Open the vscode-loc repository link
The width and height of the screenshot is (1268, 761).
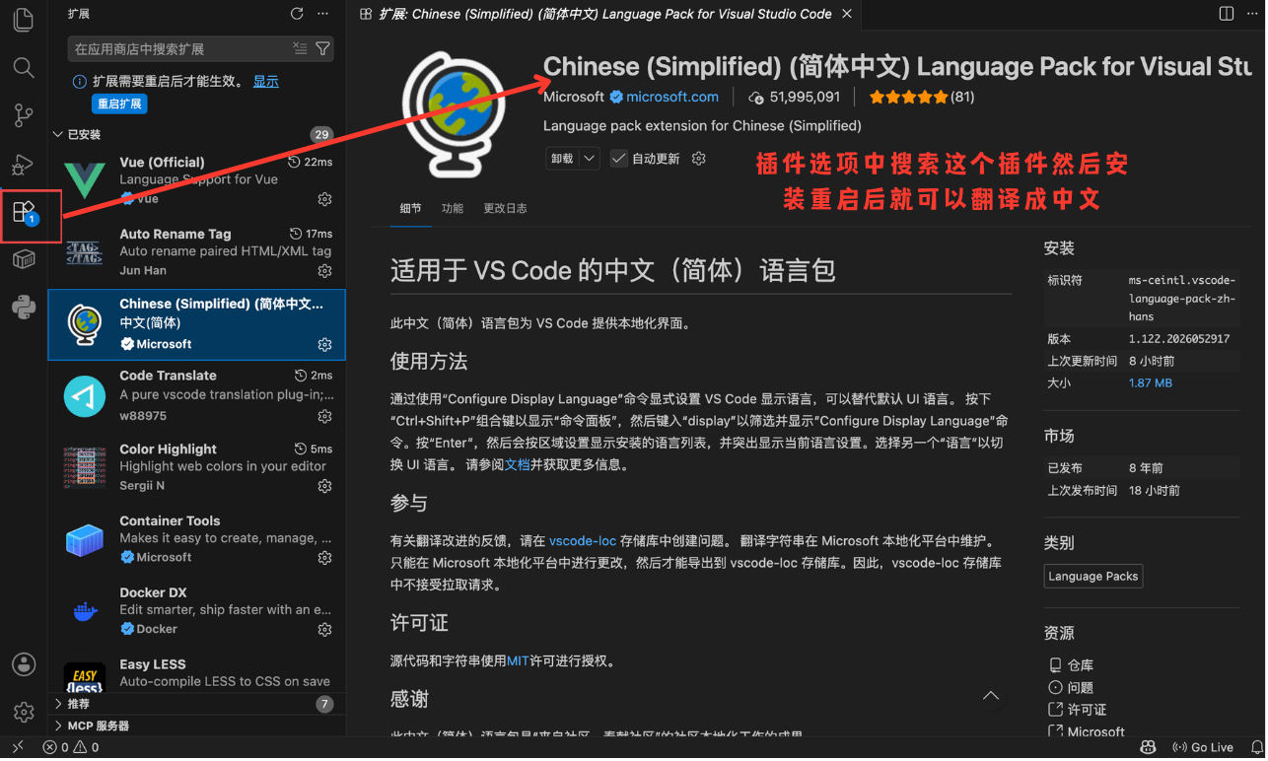pyautogui.click(x=582, y=541)
